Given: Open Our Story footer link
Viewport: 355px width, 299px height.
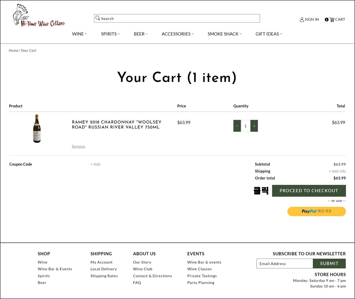Looking at the screenshot, I should click(142, 262).
